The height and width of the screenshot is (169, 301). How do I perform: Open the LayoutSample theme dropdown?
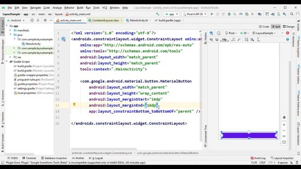click(264, 33)
